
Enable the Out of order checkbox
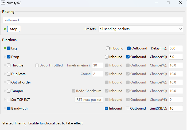pos(9,82)
